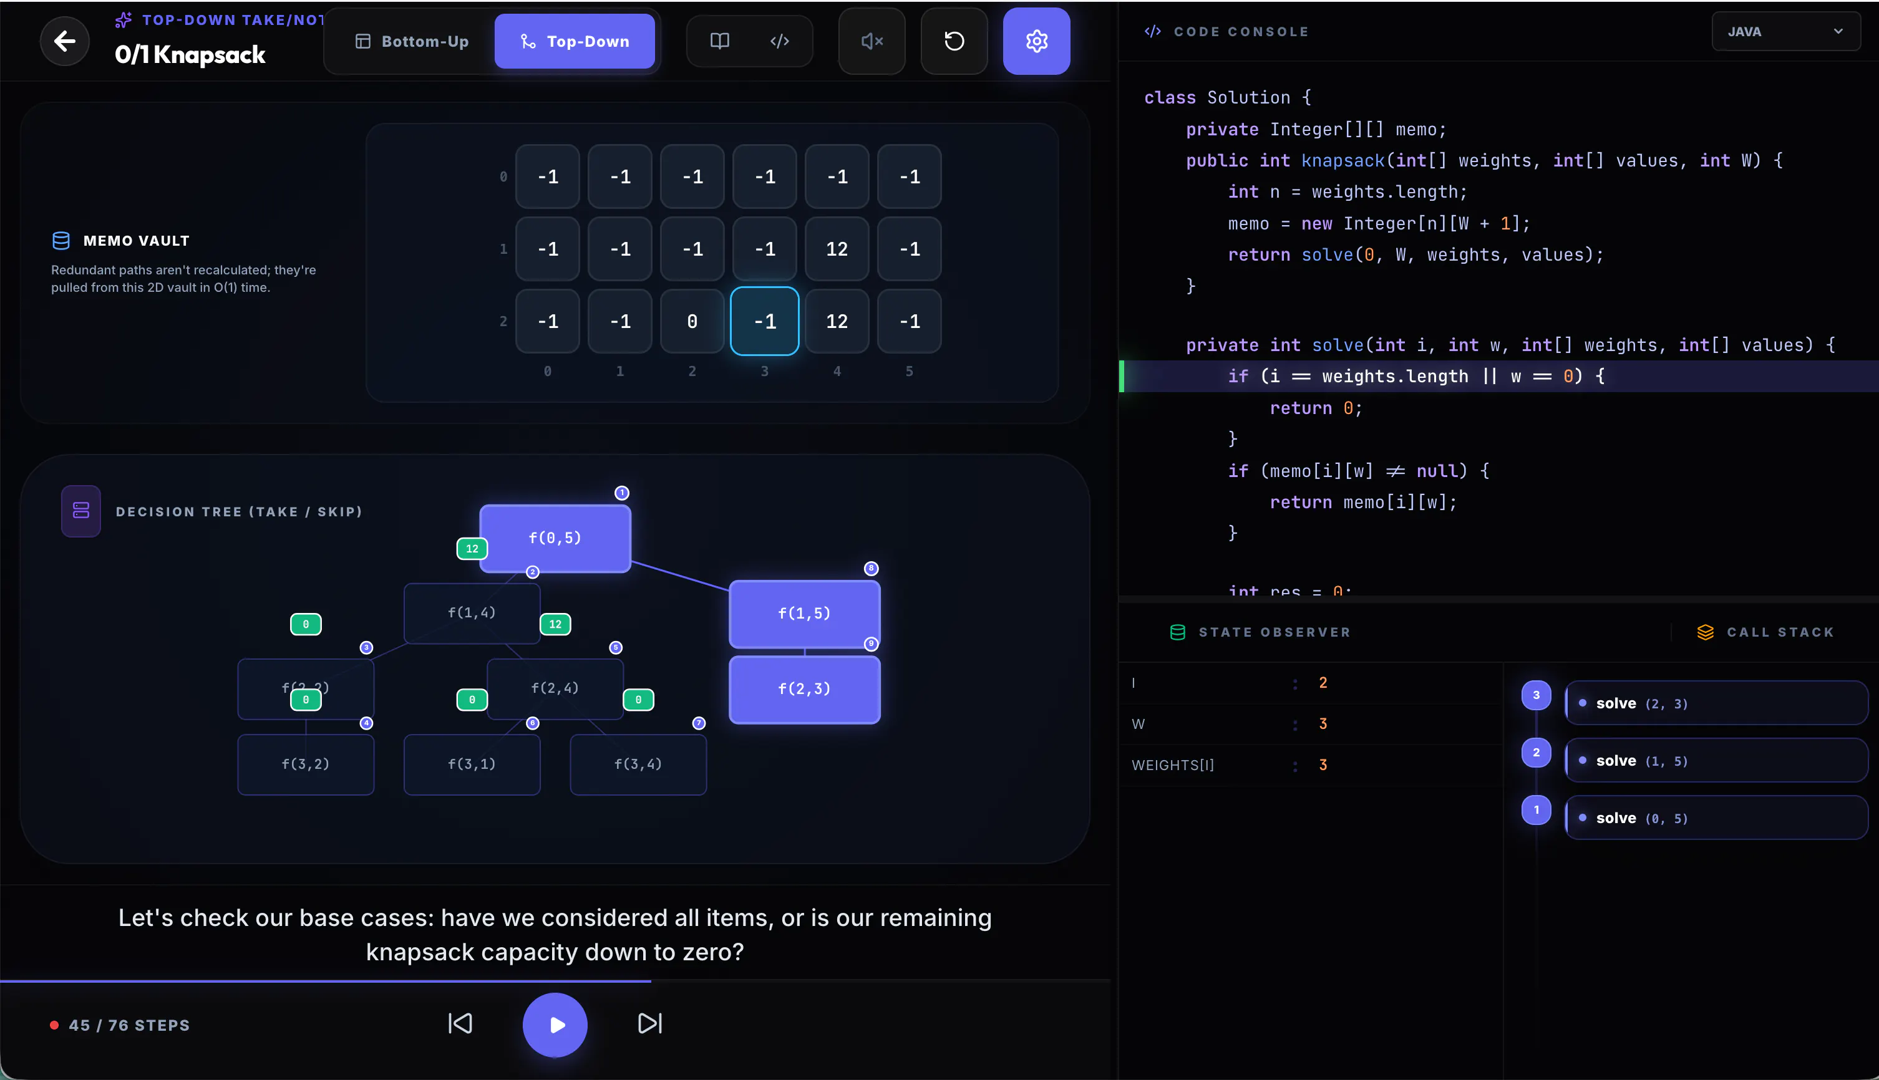Open the book explanation view
Image resolution: width=1879 pixels, height=1080 pixels.
point(719,42)
